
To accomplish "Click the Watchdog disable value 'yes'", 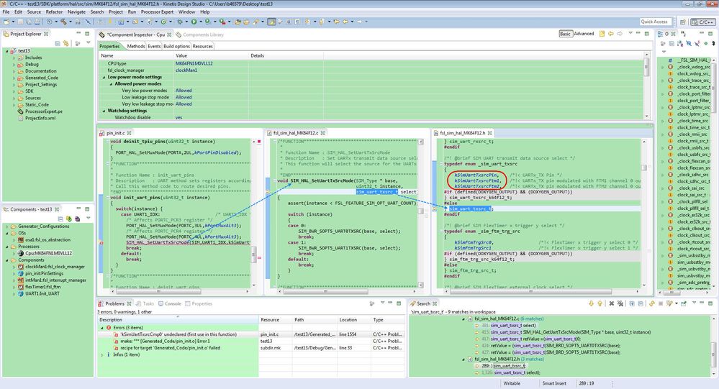I will coord(179,117).
